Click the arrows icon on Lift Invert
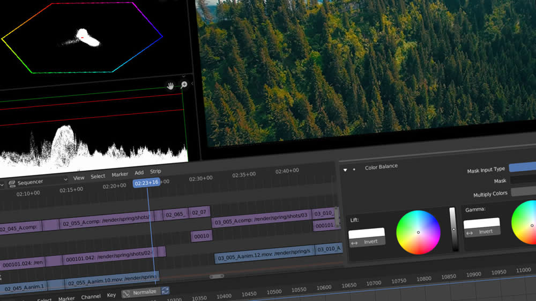 tap(354, 243)
